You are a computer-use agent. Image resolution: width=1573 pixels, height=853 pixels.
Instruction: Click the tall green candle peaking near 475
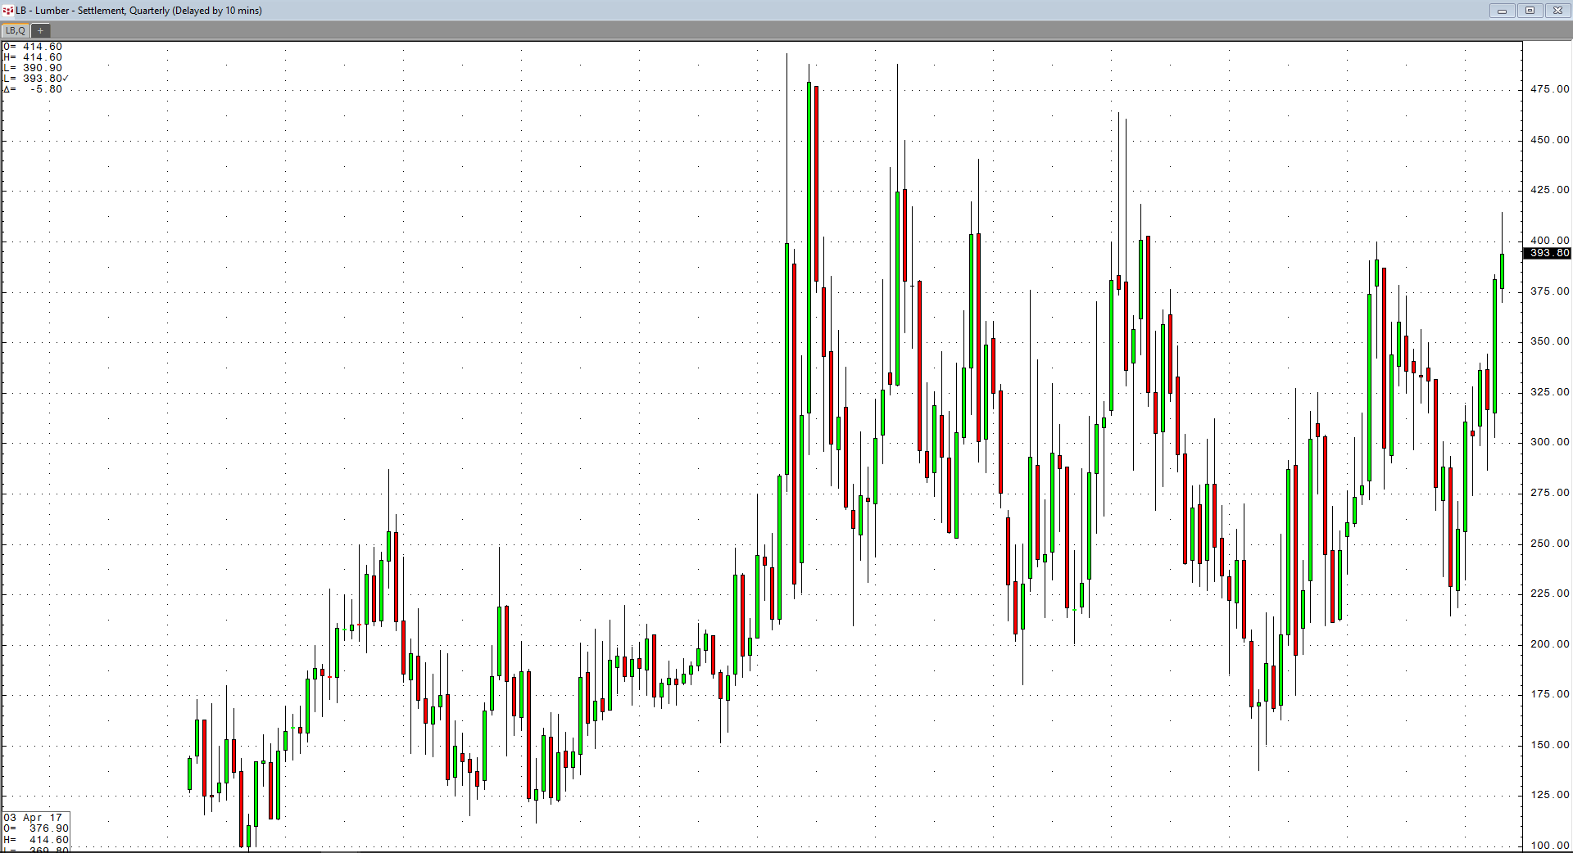[809, 246]
